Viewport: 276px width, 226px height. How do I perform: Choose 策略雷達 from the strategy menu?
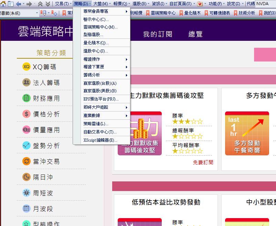click(x=96, y=124)
